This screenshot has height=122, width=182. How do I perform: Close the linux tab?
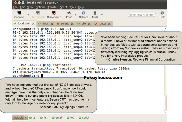point(52,24)
